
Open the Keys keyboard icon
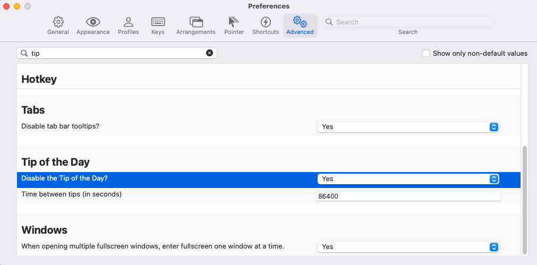(x=158, y=22)
